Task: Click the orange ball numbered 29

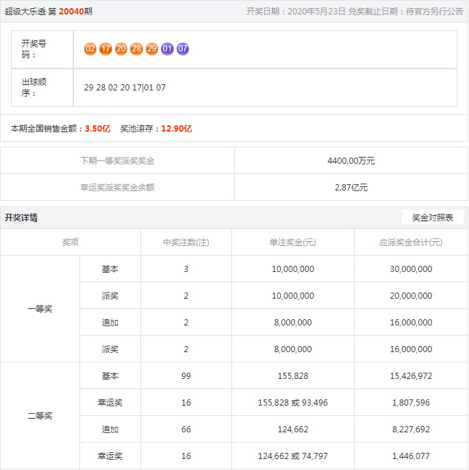Action: [x=152, y=49]
